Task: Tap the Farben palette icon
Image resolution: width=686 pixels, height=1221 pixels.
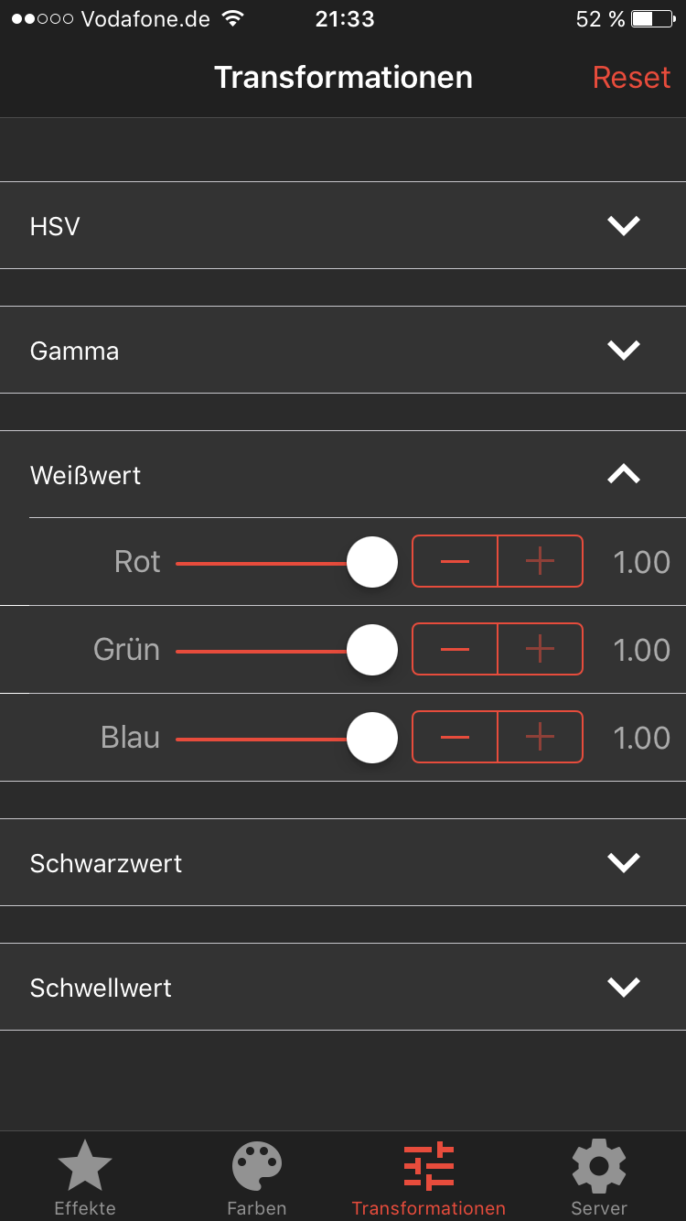Action: [257, 1167]
